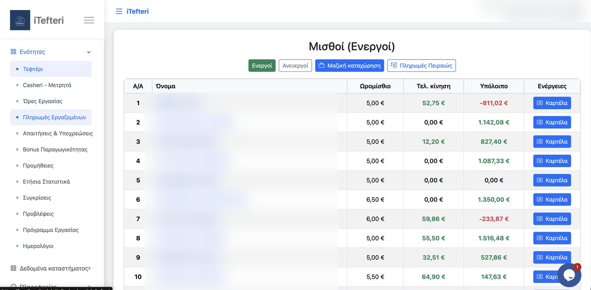Viewport: 591px width, 290px height.
Task: Click the iTefteri link in top bar
Action: [x=137, y=11]
